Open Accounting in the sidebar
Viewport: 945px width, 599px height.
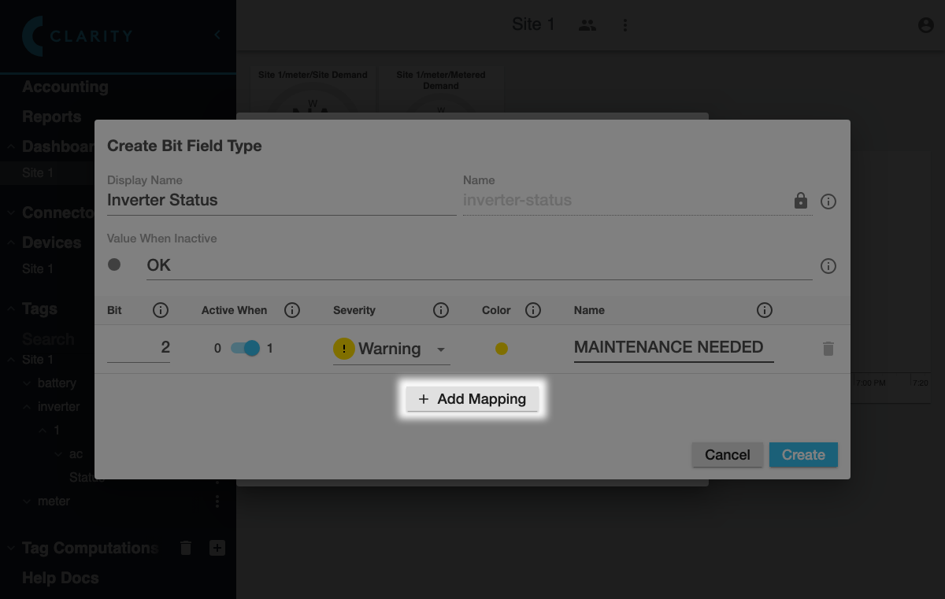[x=65, y=87]
